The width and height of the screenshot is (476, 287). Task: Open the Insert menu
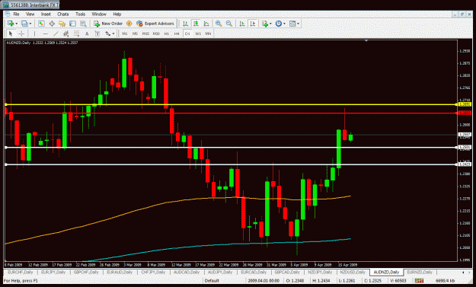point(46,14)
